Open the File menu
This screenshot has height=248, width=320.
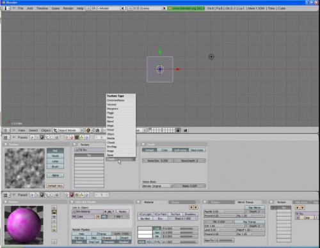pyautogui.click(x=20, y=8)
